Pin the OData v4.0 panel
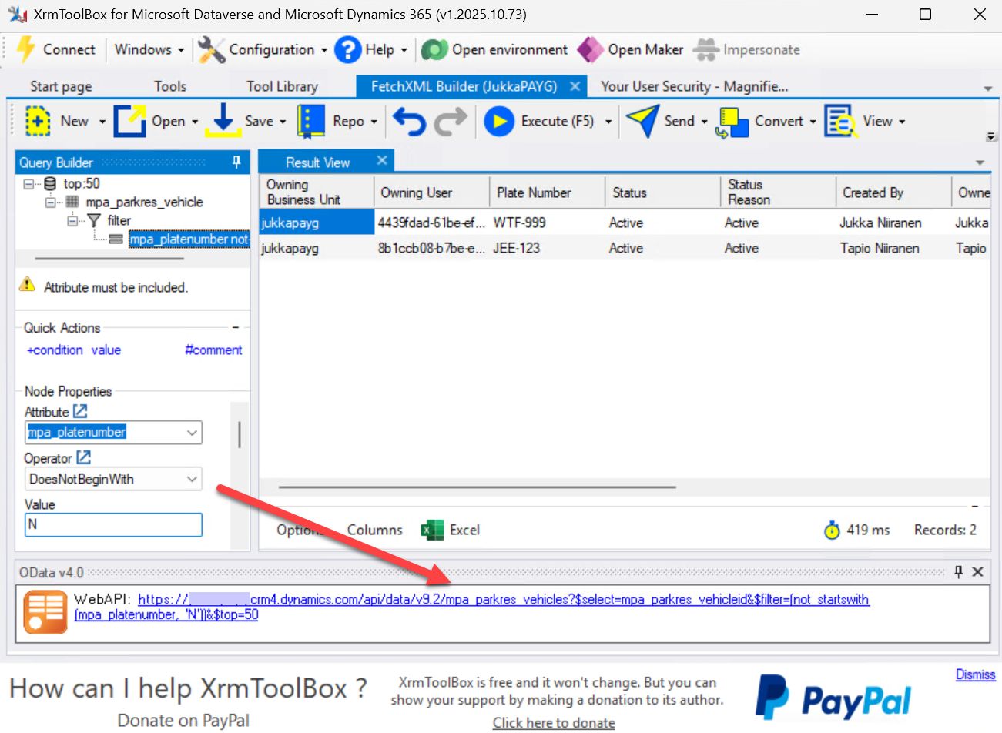This screenshot has width=1002, height=733. (959, 571)
